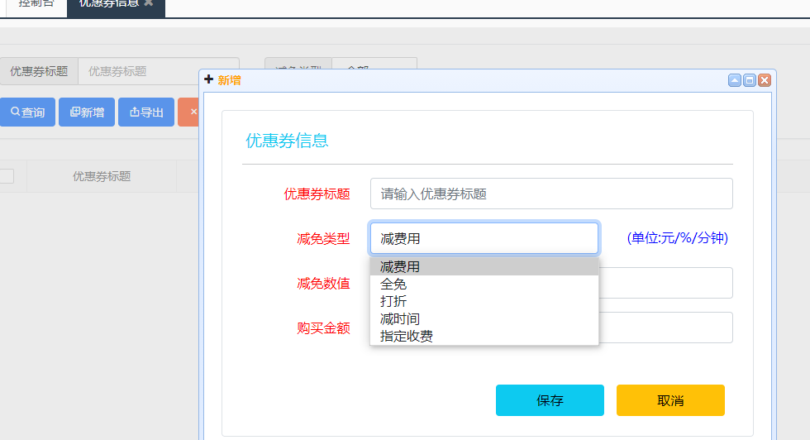Click the (单位:元/%/分钟) hint text

(677, 238)
